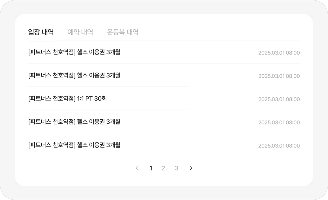The width and height of the screenshot is (328, 200).
Task: Click the fourth row's 2025.03.01 08:00 timestamp
Action: point(279,123)
